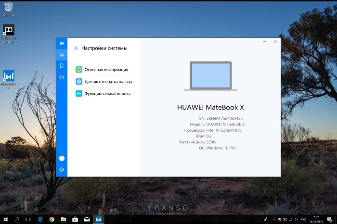The width and height of the screenshot is (337, 224).
Task: Click the laptop illustration thumbnail
Action: [211, 76]
